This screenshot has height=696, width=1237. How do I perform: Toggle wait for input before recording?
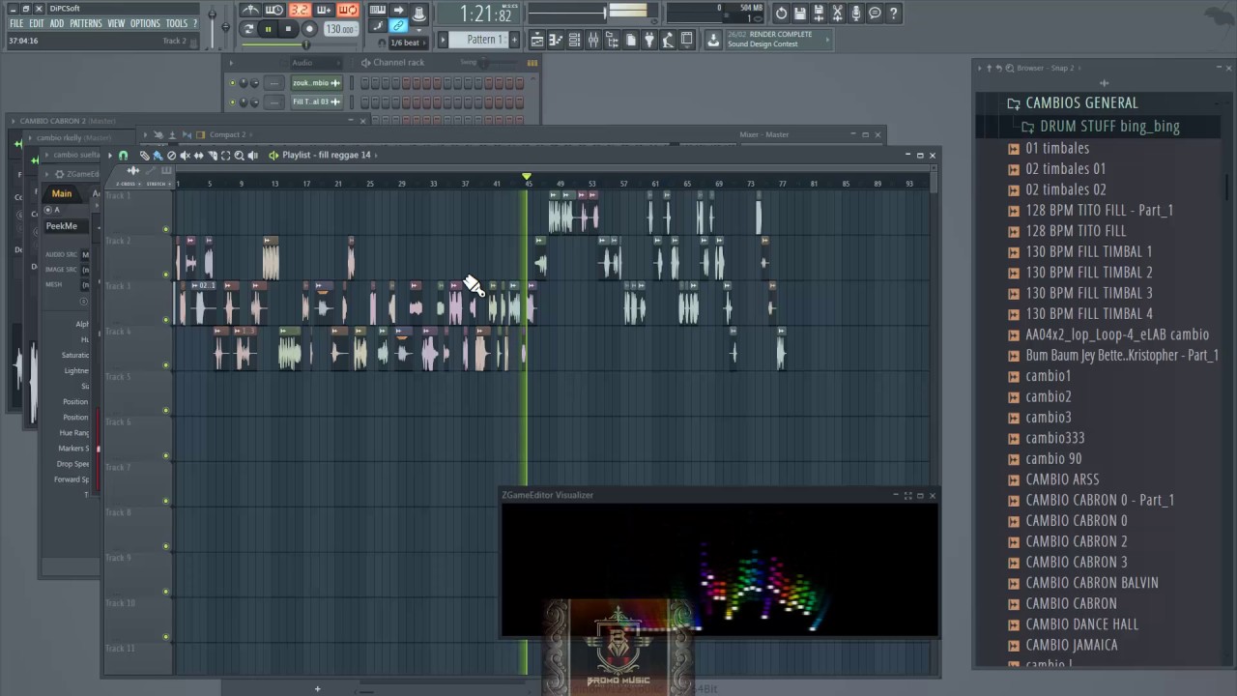pyautogui.click(x=274, y=10)
